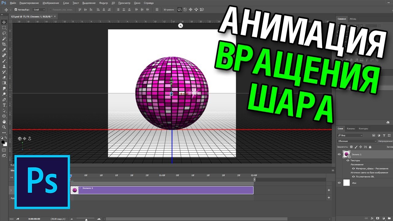Toggle visibility of По умолчанию IBL
Viewport: 393px width, 221px height.
click(353, 176)
